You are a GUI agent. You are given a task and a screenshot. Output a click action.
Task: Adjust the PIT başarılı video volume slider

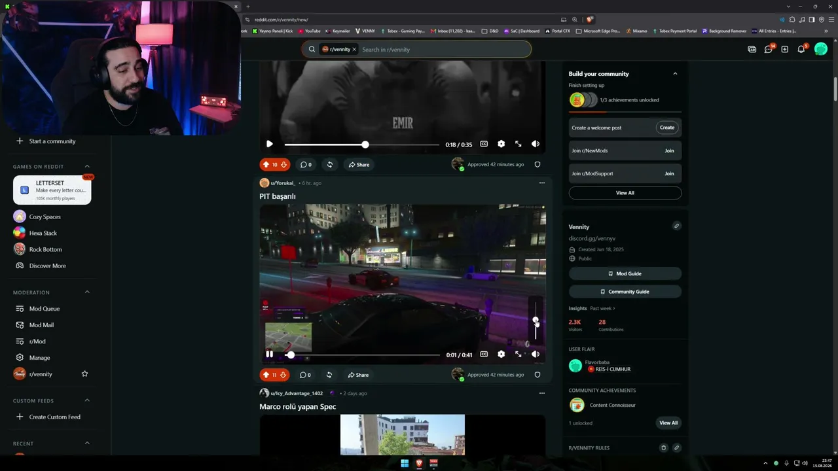tap(536, 321)
